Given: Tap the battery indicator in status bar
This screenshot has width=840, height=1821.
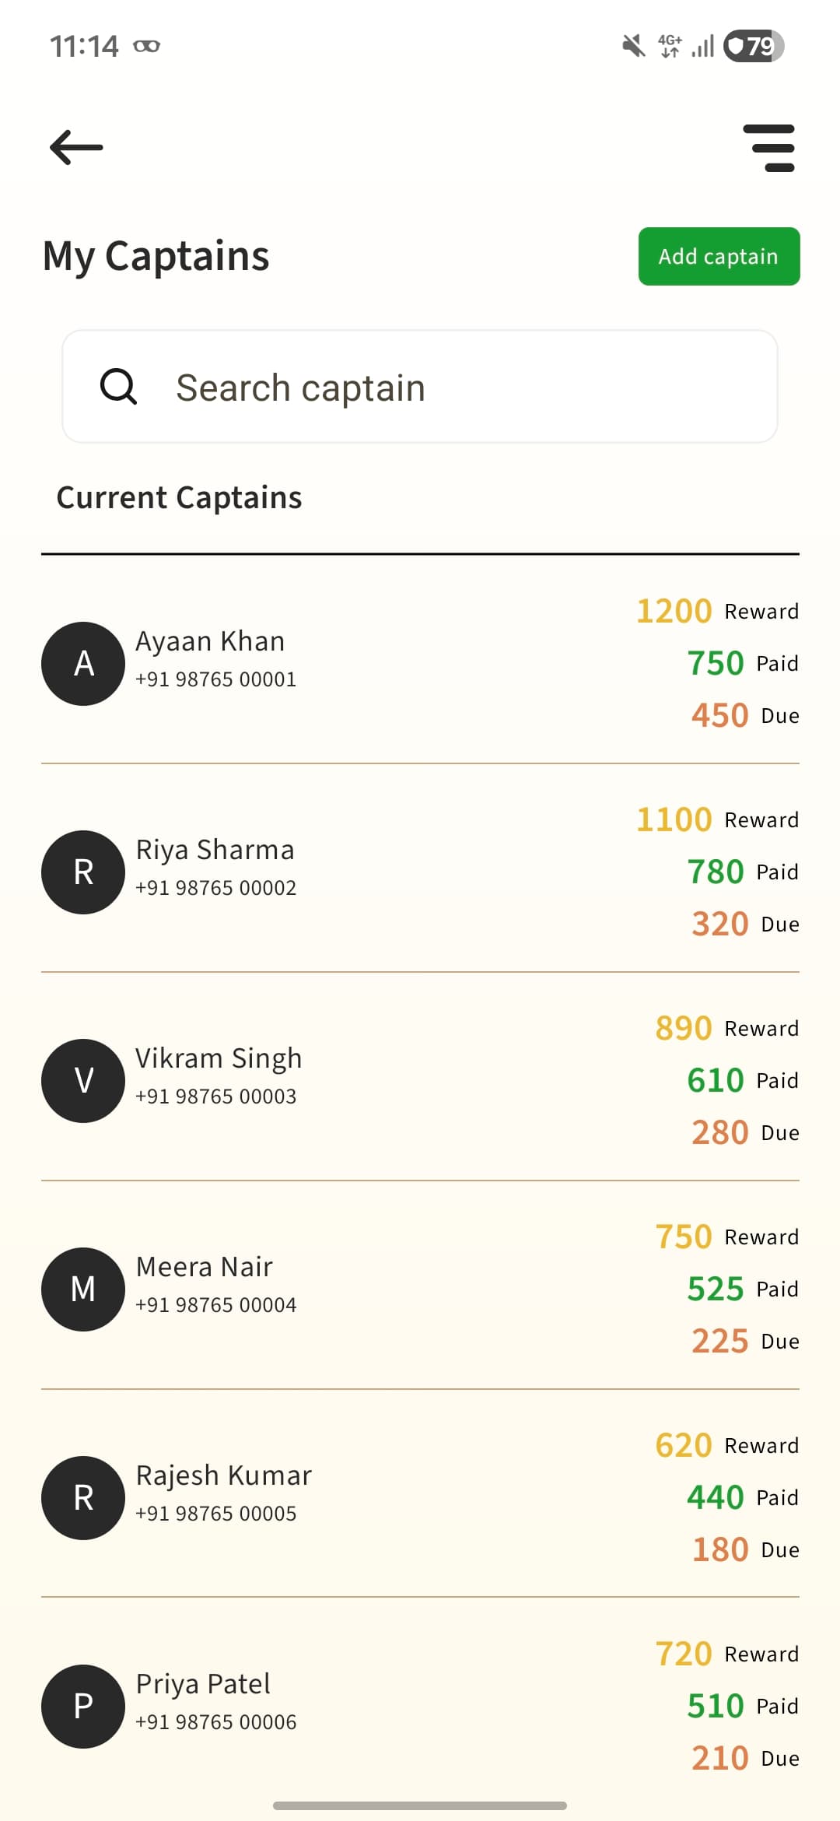Looking at the screenshot, I should pyautogui.click(x=753, y=46).
